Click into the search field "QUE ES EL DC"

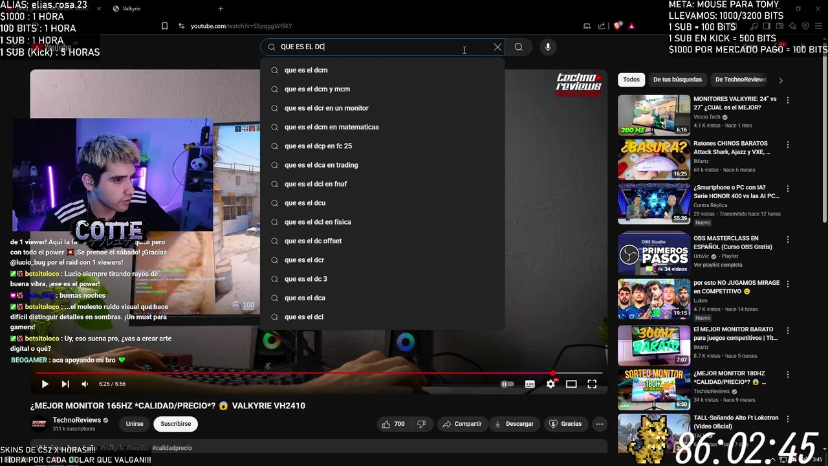382,47
